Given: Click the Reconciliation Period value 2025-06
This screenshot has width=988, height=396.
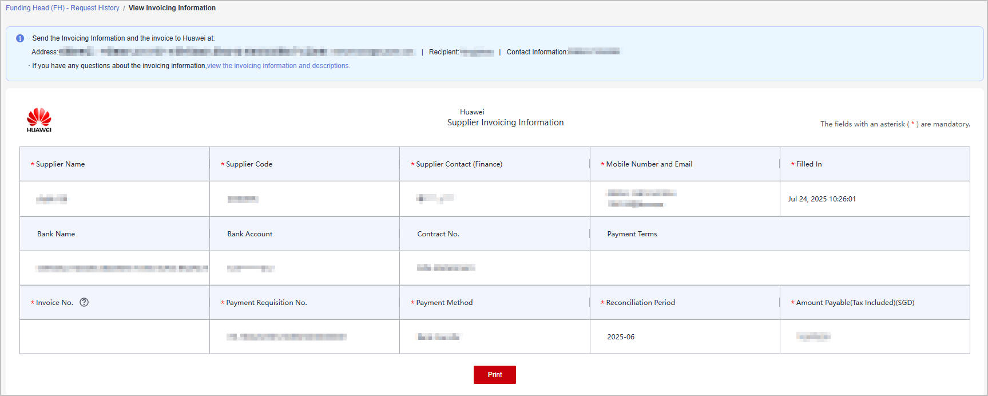Looking at the screenshot, I should [621, 337].
